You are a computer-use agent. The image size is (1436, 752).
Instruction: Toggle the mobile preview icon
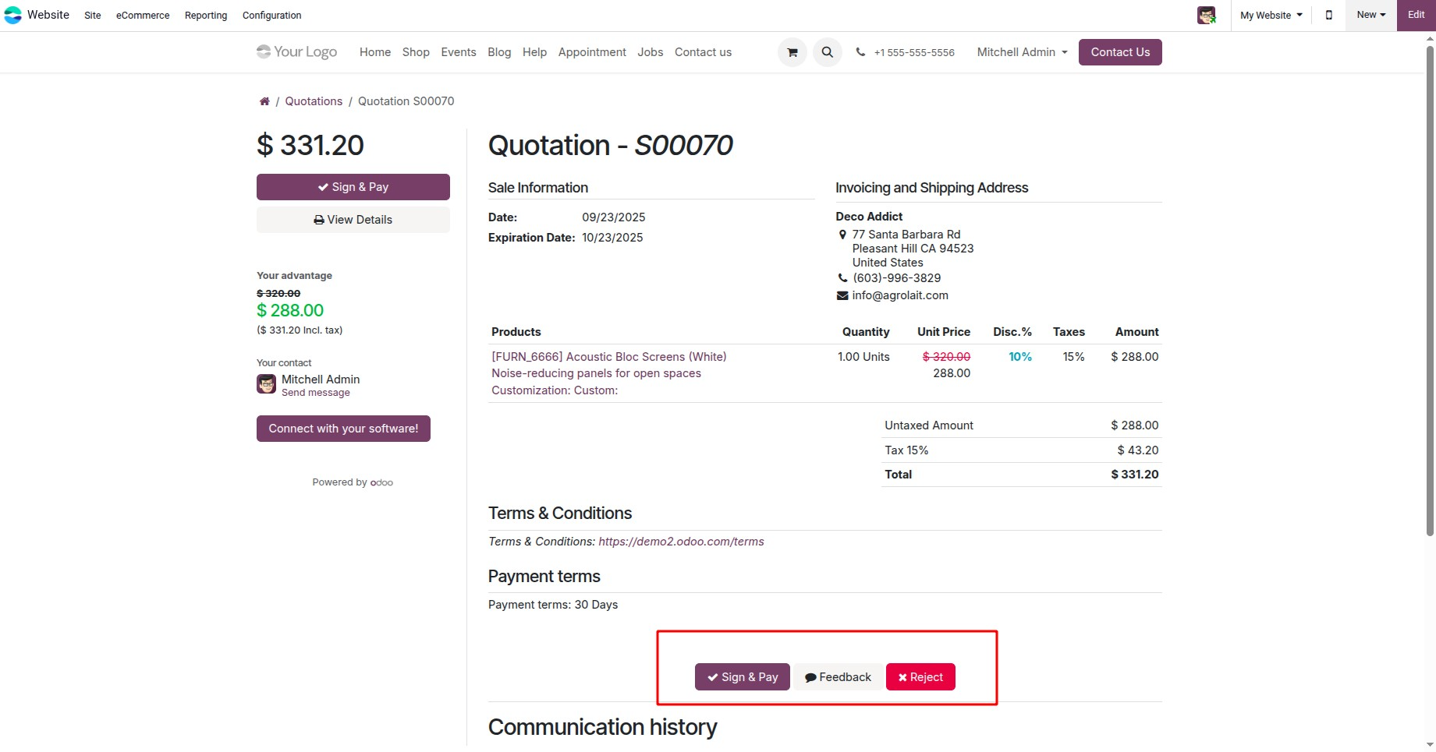1328,15
